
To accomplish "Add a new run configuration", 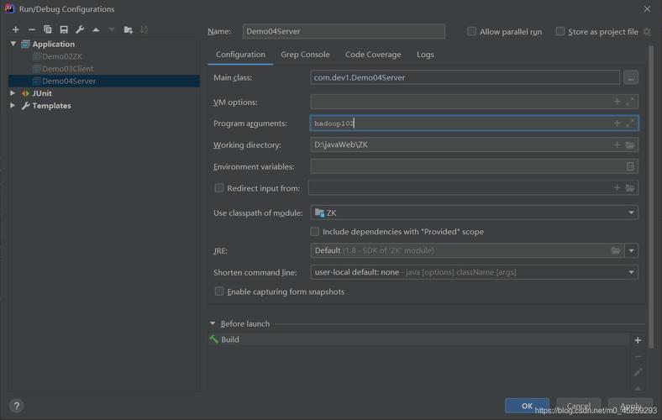I will click(x=16, y=29).
